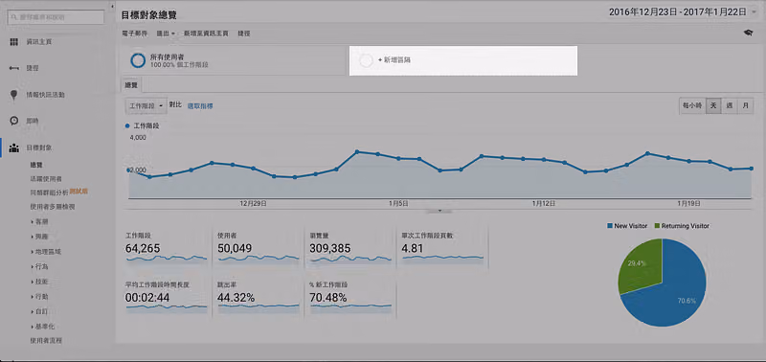Set chart granularity to 天
The image size is (766, 362).
(x=713, y=106)
